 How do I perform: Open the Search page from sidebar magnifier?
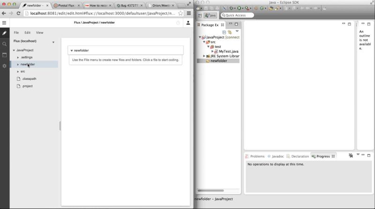4,44
